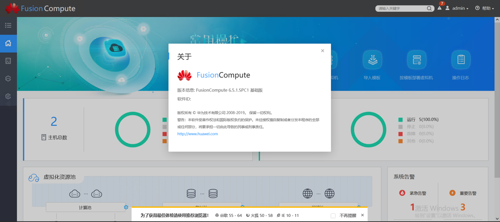Click the green swatch beside 运行 5(100.0%)
The height and width of the screenshot is (222, 500).
(400, 120)
